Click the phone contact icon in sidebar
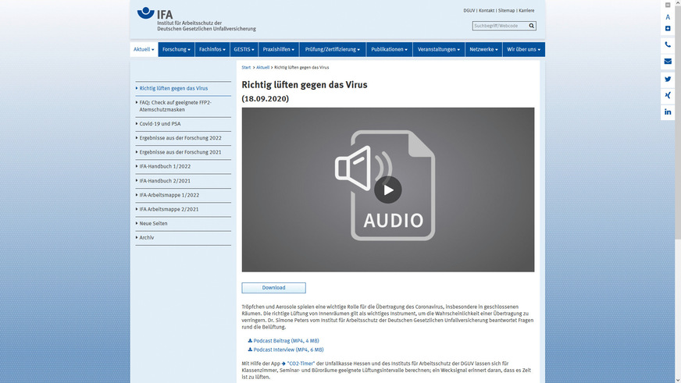The width and height of the screenshot is (681, 383). (668, 44)
